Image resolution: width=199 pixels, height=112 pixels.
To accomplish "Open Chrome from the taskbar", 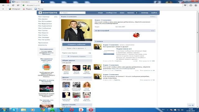I will point(43,110).
